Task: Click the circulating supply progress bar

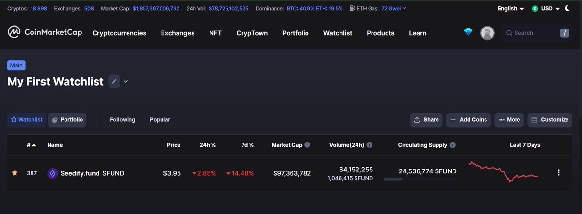Action: [x=420, y=179]
